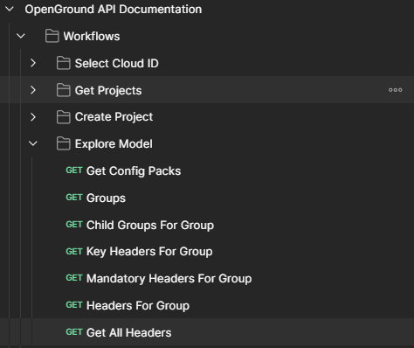Collapse the OpenGround API Documentation collection

[10, 9]
